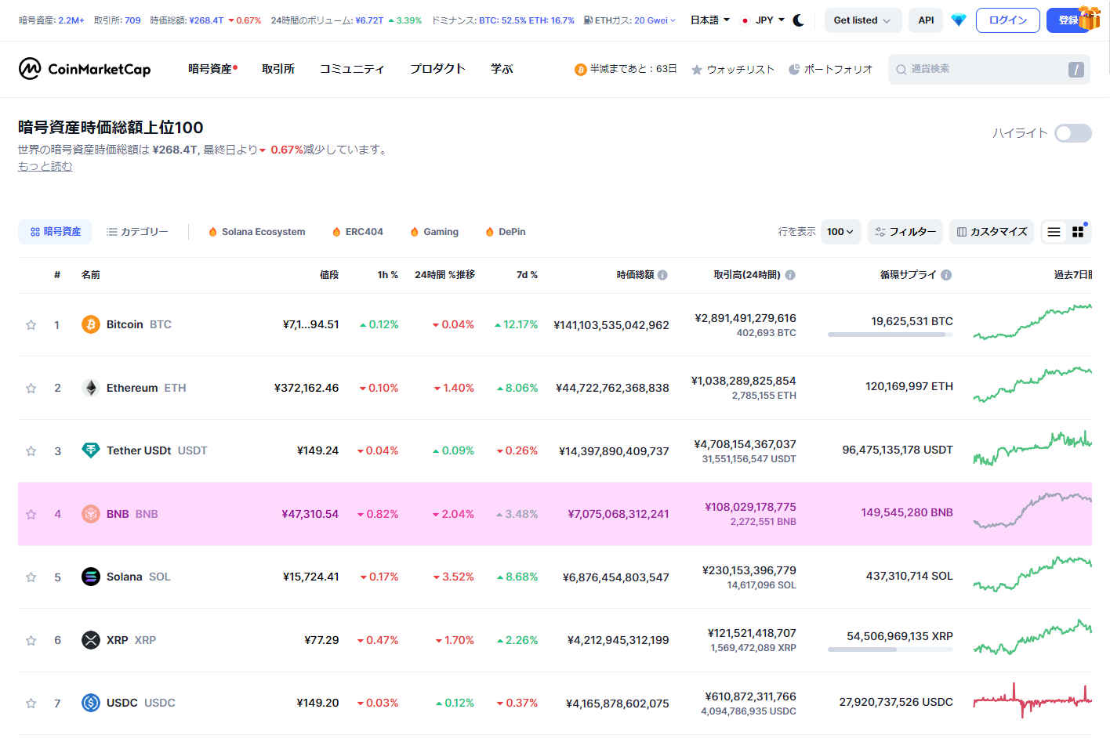The width and height of the screenshot is (1110, 738).
Task: Switch to grid view layout
Action: pos(1078,232)
